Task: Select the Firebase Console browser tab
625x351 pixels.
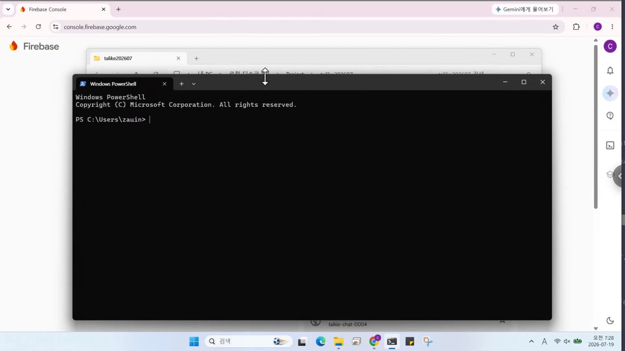Action: coord(62,9)
